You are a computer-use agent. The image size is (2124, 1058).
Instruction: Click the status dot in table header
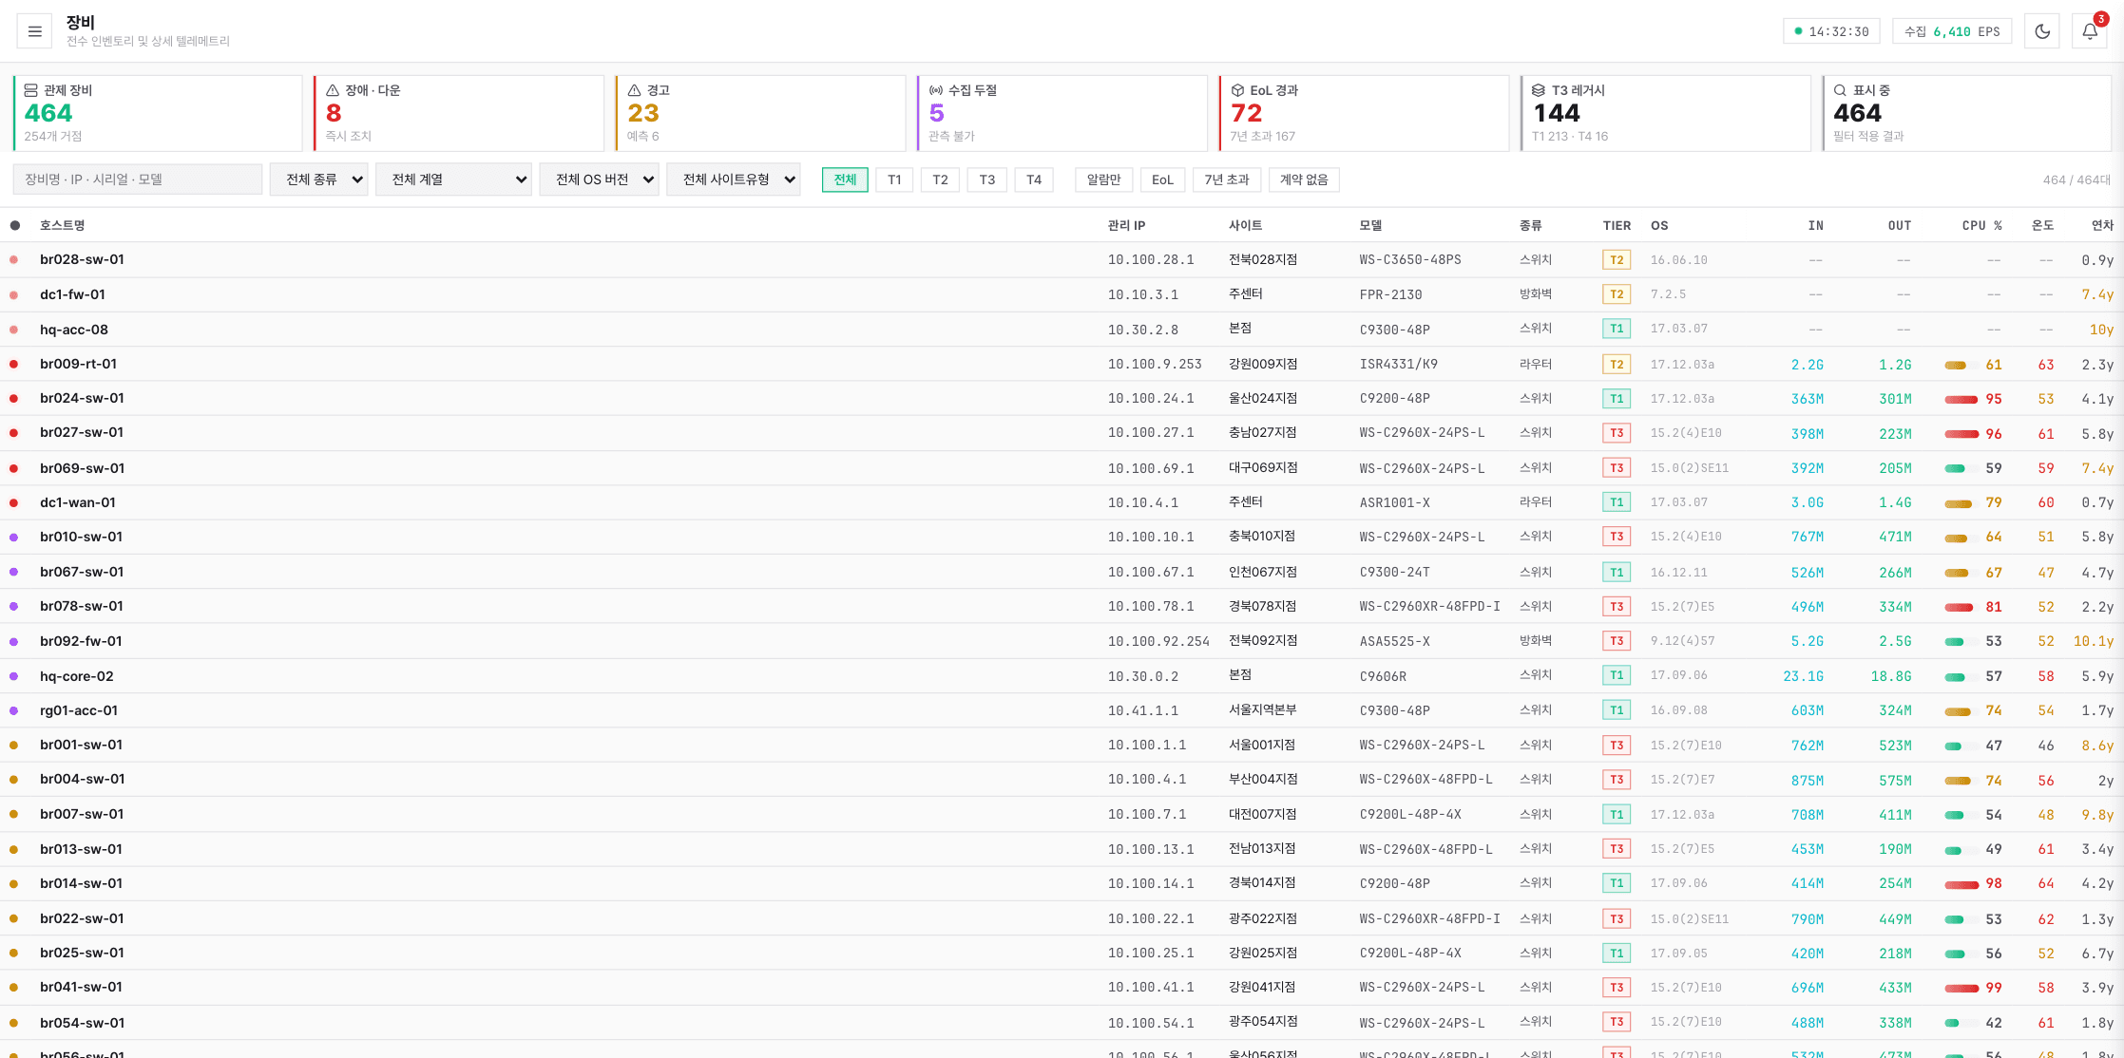click(x=14, y=225)
